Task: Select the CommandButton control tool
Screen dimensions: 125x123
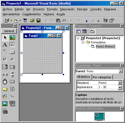Action: 12,52
